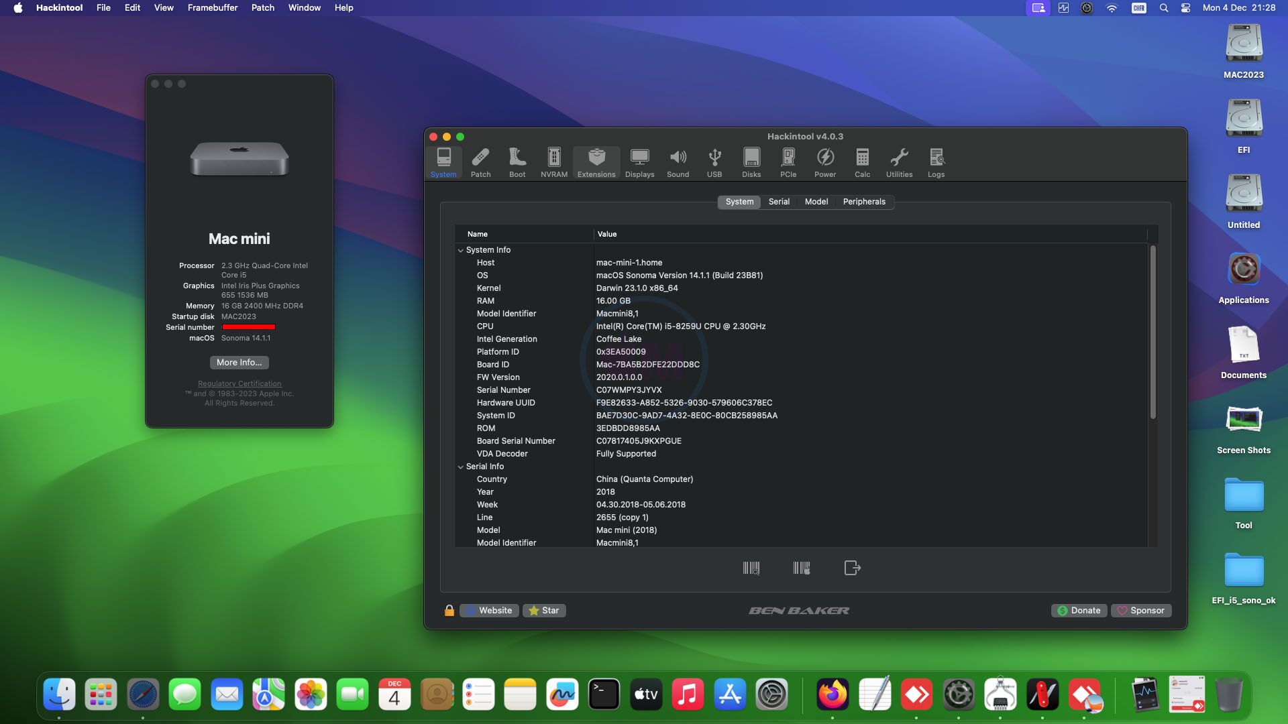Open the Patch toolbar section

pyautogui.click(x=480, y=163)
